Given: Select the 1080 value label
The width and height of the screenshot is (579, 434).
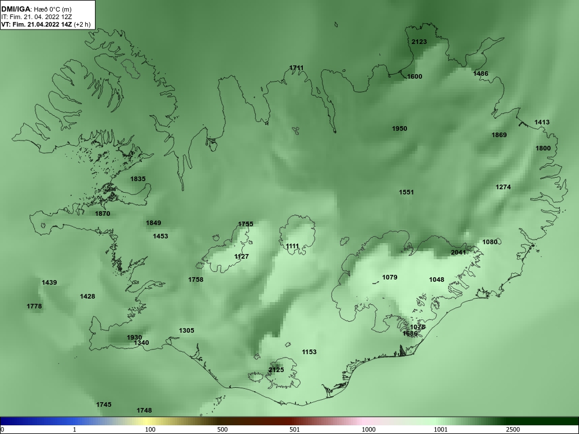Looking at the screenshot, I should pyautogui.click(x=490, y=242).
